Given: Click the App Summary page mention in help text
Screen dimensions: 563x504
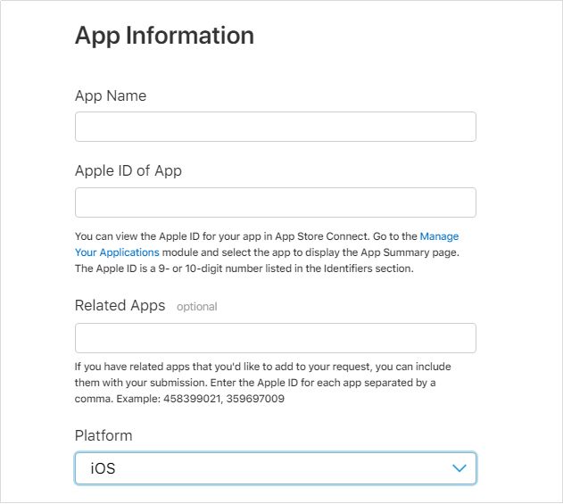Looking at the screenshot, I should 423,252.
